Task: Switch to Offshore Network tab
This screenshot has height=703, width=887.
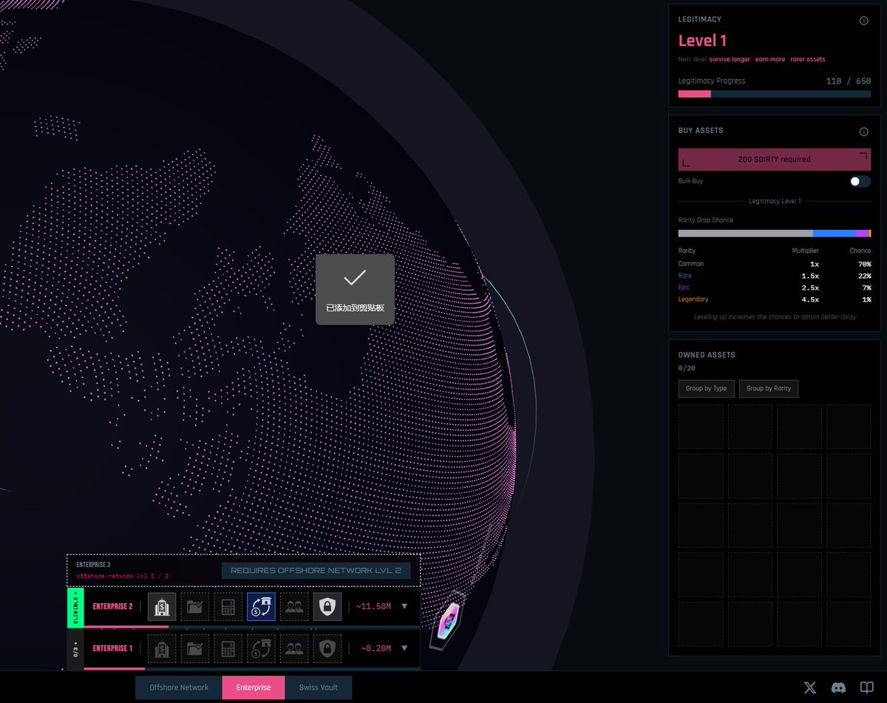Action: click(179, 687)
